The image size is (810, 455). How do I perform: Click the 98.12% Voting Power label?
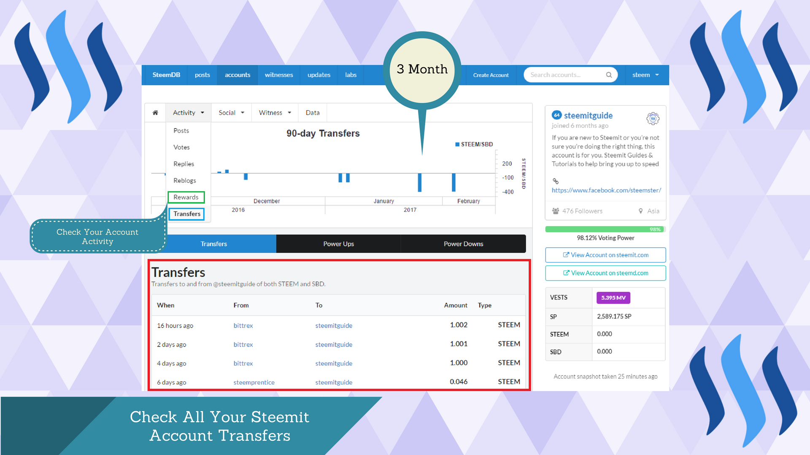(605, 238)
